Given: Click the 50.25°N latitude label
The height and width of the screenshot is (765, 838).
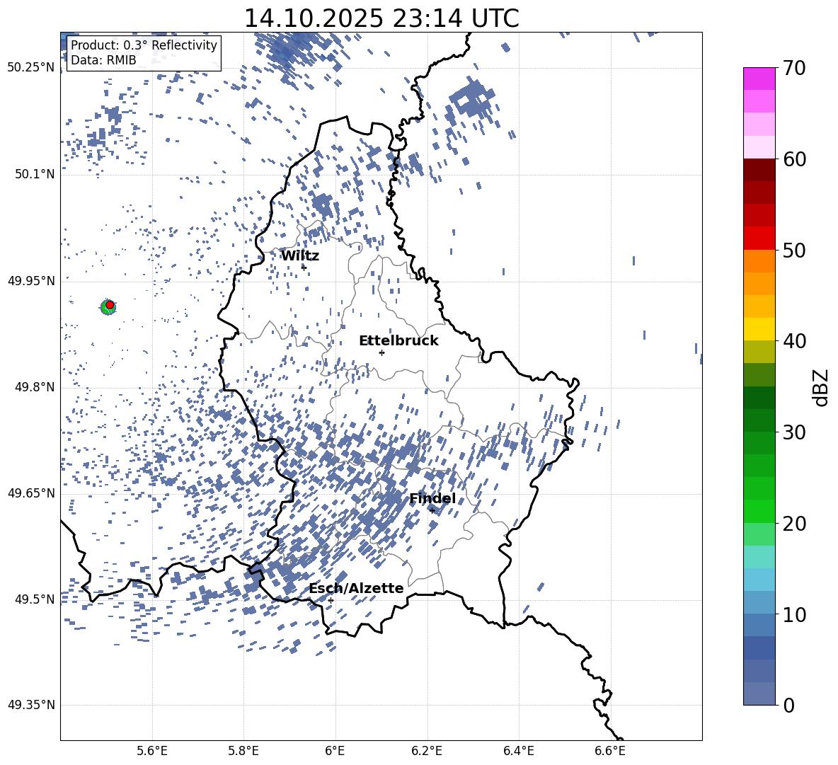Looking at the screenshot, I should pos(31,67).
